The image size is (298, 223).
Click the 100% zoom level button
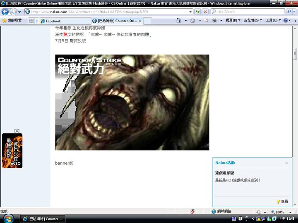point(278,212)
